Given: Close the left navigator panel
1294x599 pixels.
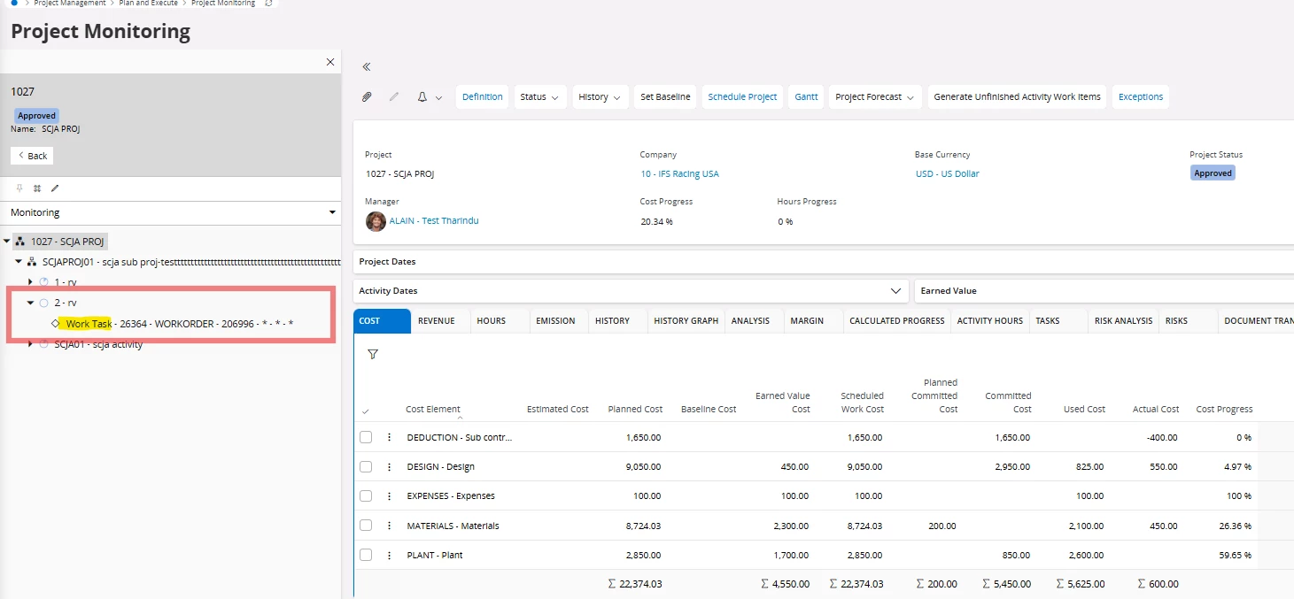Looking at the screenshot, I should click(x=330, y=62).
